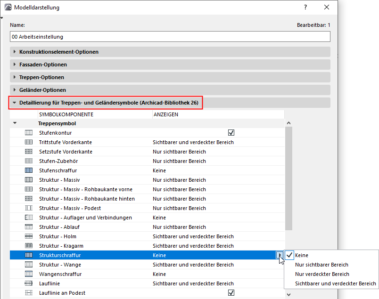Click the Stufenkontur row icon
Screen dimensions: 379x299
click(x=29, y=133)
